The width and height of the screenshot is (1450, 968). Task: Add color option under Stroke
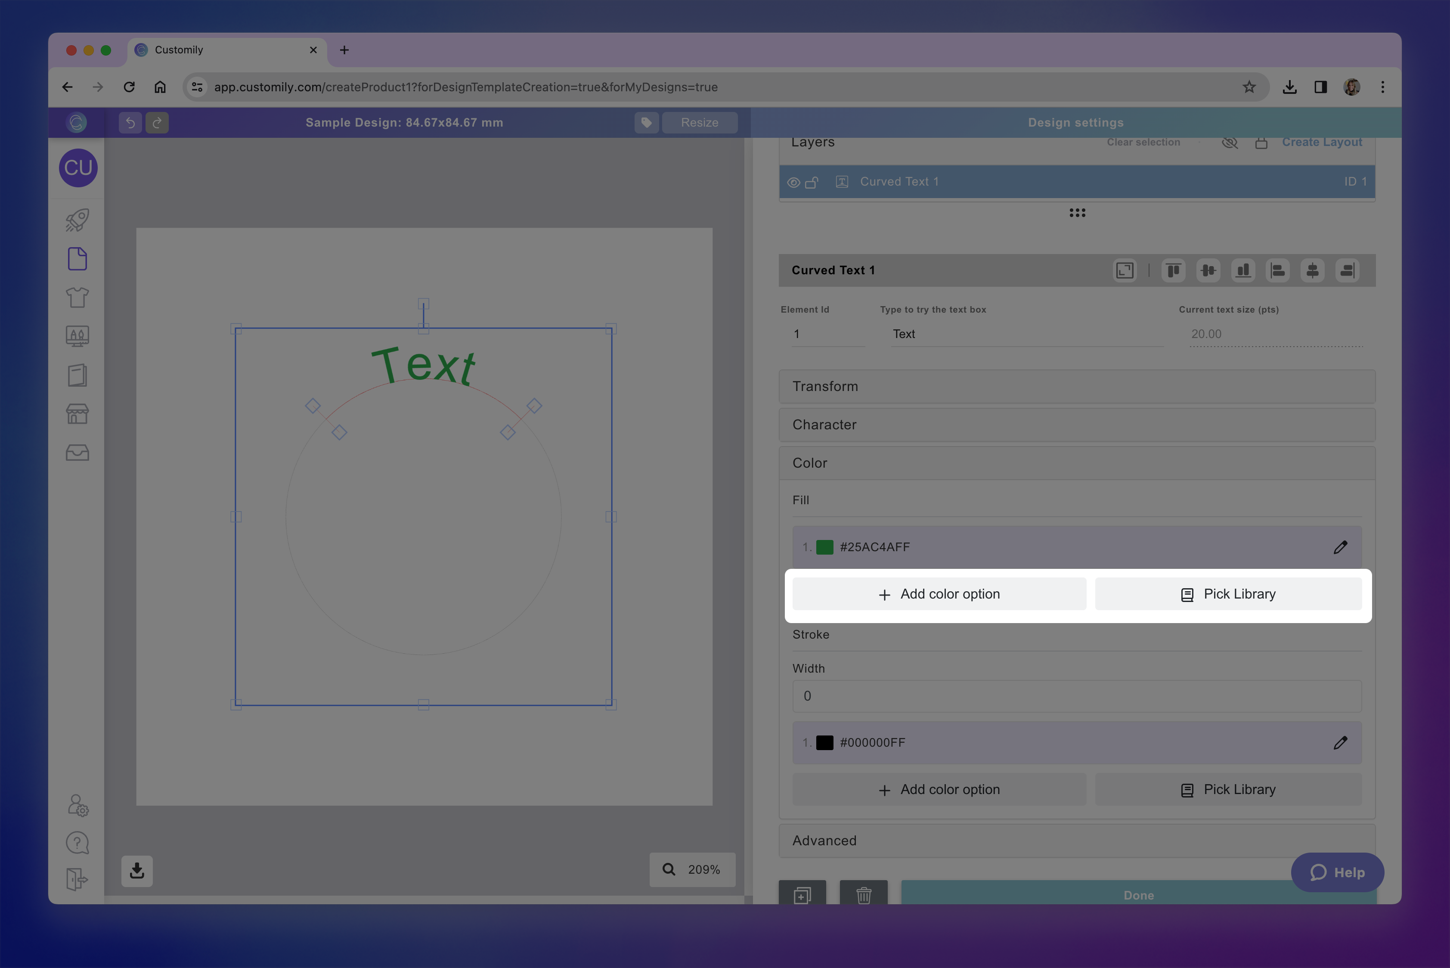[x=939, y=790]
